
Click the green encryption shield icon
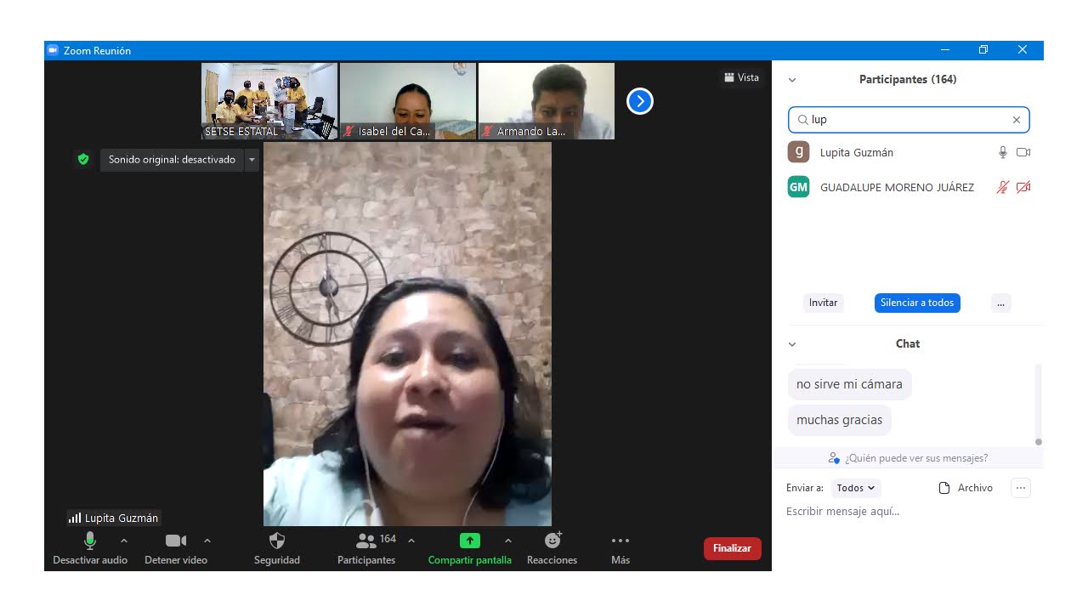click(x=82, y=159)
